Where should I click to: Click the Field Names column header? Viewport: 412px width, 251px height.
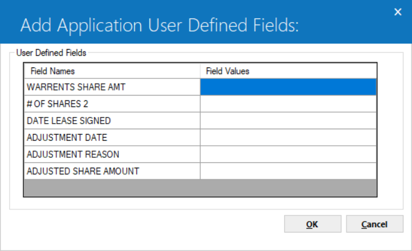112,71
